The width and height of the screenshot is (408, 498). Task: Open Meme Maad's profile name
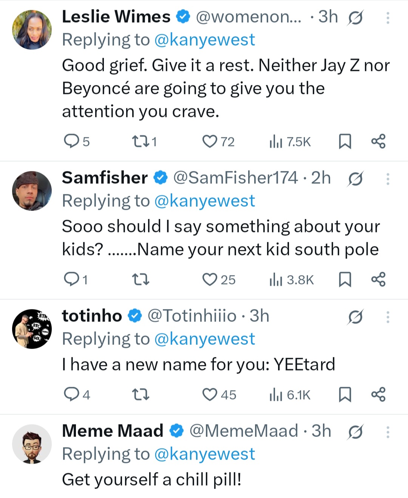tap(113, 431)
